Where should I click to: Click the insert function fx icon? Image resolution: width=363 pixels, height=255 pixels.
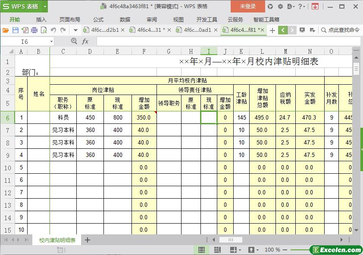pyautogui.click(x=85, y=41)
